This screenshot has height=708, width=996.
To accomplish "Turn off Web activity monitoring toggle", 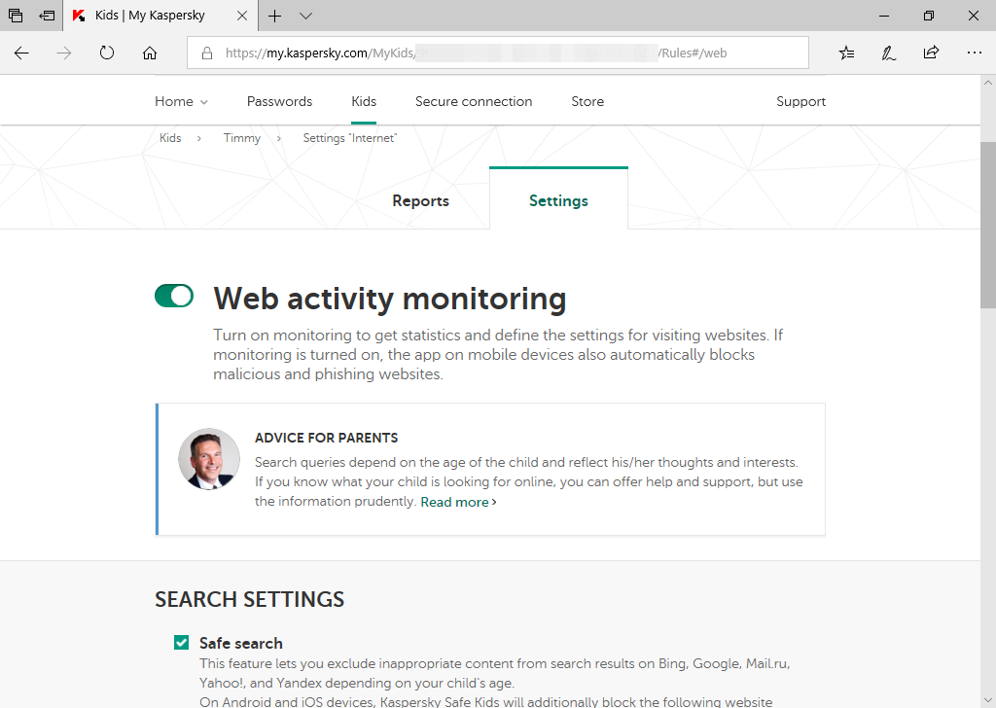I will (174, 296).
